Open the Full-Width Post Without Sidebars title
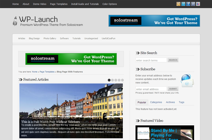Screen dimensions: 212x140 (x=51, y=122)
